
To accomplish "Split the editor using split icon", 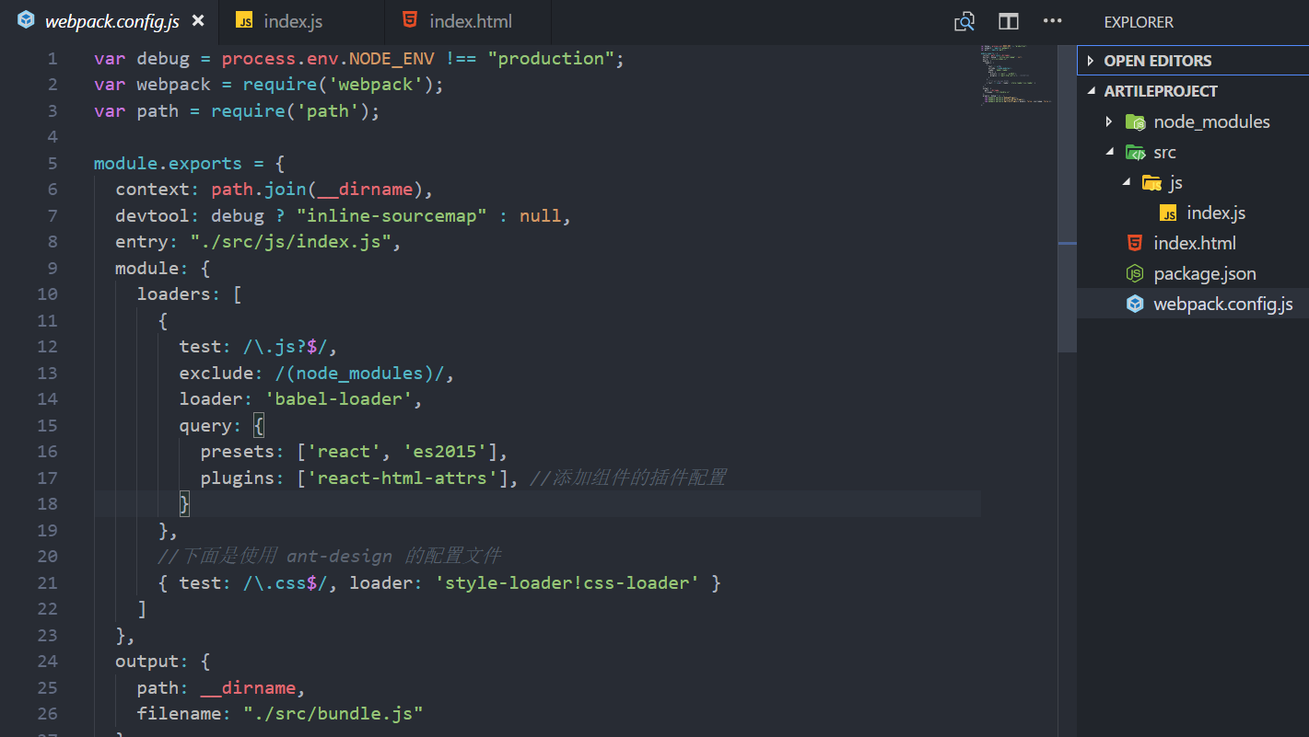I will tap(1008, 21).
